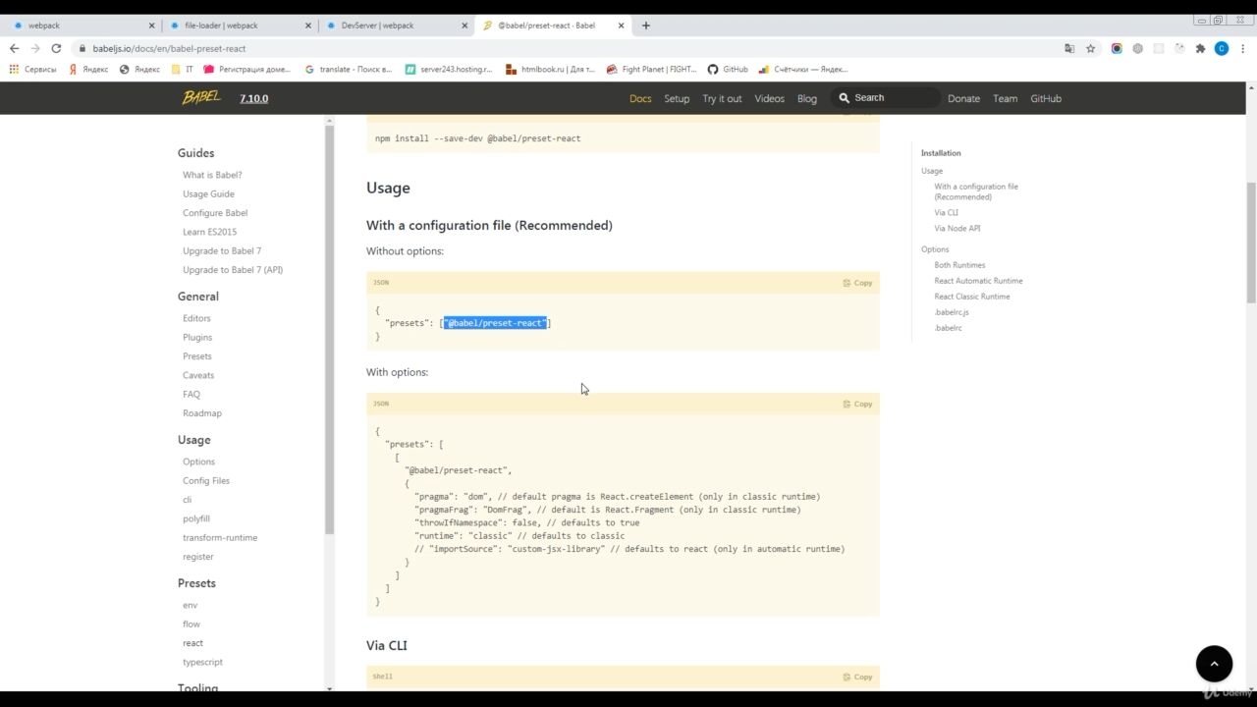Image resolution: width=1257 pixels, height=707 pixels.
Task: Switch to DevServer | webpack tab
Action: click(395, 26)
